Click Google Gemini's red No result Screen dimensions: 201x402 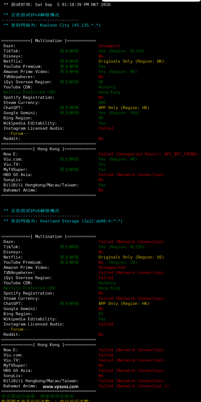point(101,309)
